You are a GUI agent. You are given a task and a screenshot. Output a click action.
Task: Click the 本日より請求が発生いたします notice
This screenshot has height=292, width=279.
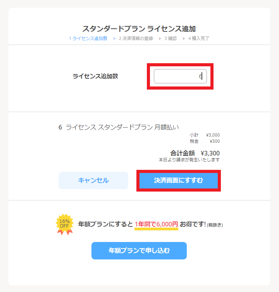coord(189,160)
